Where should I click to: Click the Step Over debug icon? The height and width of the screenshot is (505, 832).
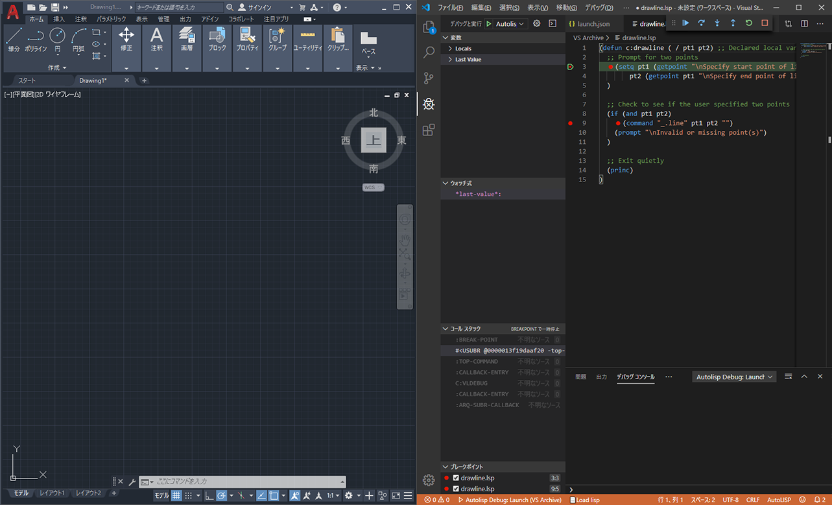tap(701, 23)
